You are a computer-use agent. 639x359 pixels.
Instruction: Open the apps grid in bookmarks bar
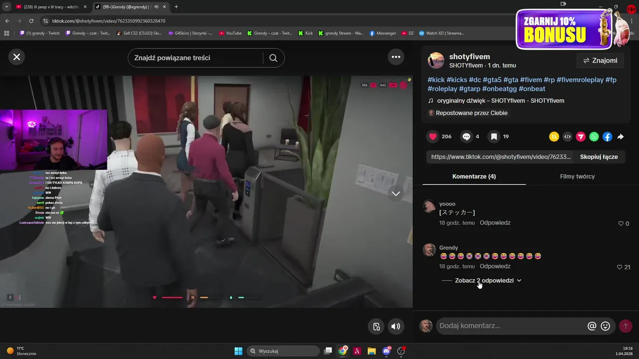(x=6, y=33)
